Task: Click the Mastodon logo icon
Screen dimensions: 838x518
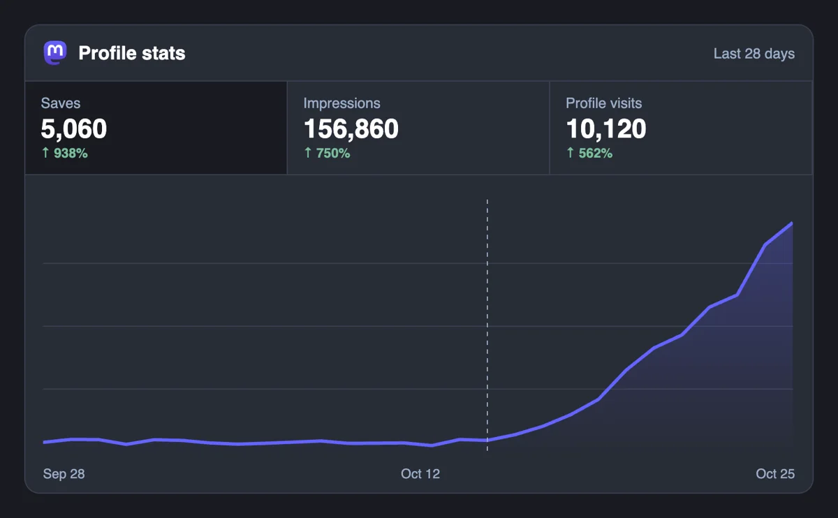Action: [55, 53]
